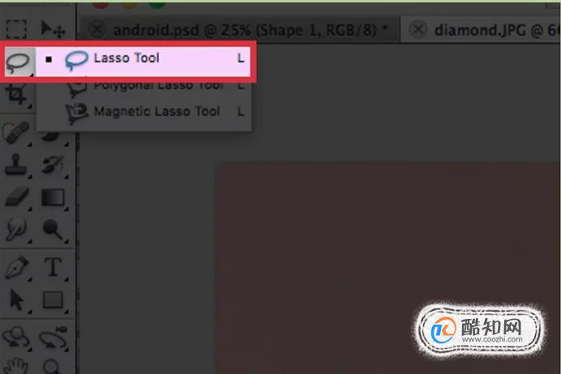
Task: Select the Clone Stamp tool
Action: click(15, 164)
